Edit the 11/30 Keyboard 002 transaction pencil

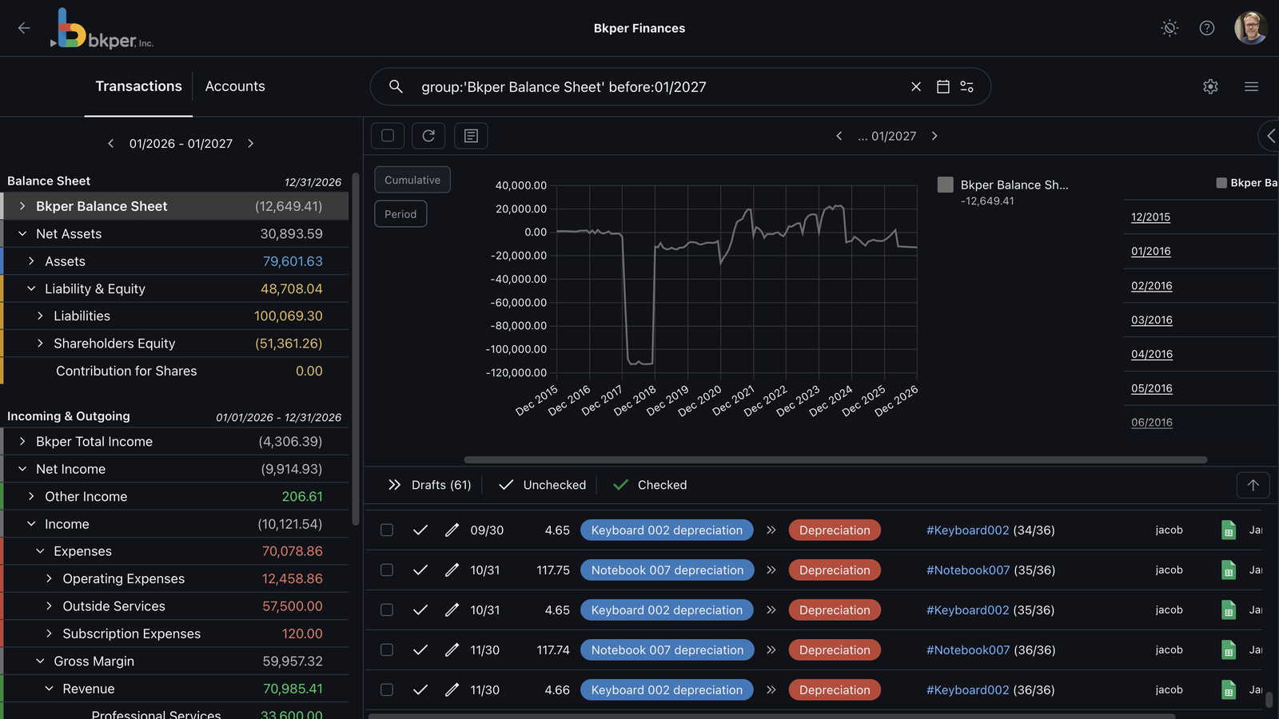(452, 689)
